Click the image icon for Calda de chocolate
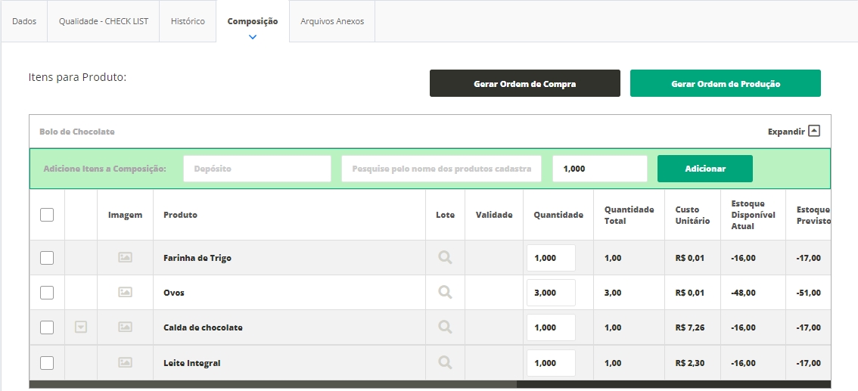 [126, 327]
